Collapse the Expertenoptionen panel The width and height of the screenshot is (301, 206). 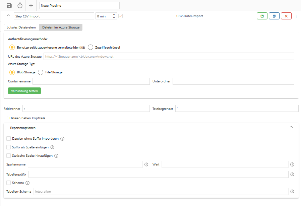[x=291, y=127]
